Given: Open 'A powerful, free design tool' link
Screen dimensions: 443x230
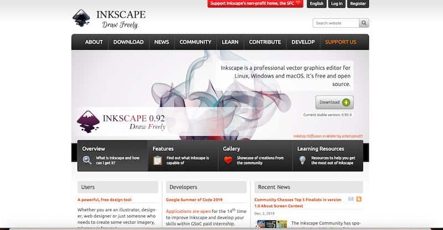Looking at the screenshot, I should click(105, 200).
